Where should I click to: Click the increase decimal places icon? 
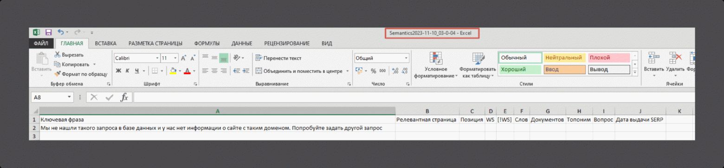pos(395,71)
